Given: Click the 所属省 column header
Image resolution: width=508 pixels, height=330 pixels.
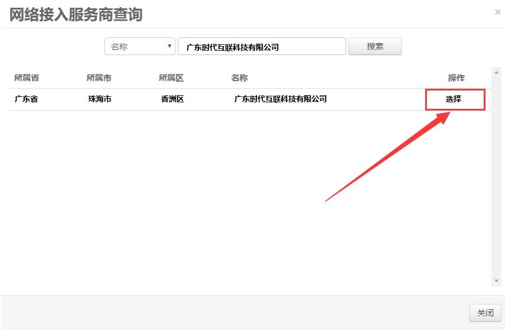Looking at the screenshot, I should (27, 77).
